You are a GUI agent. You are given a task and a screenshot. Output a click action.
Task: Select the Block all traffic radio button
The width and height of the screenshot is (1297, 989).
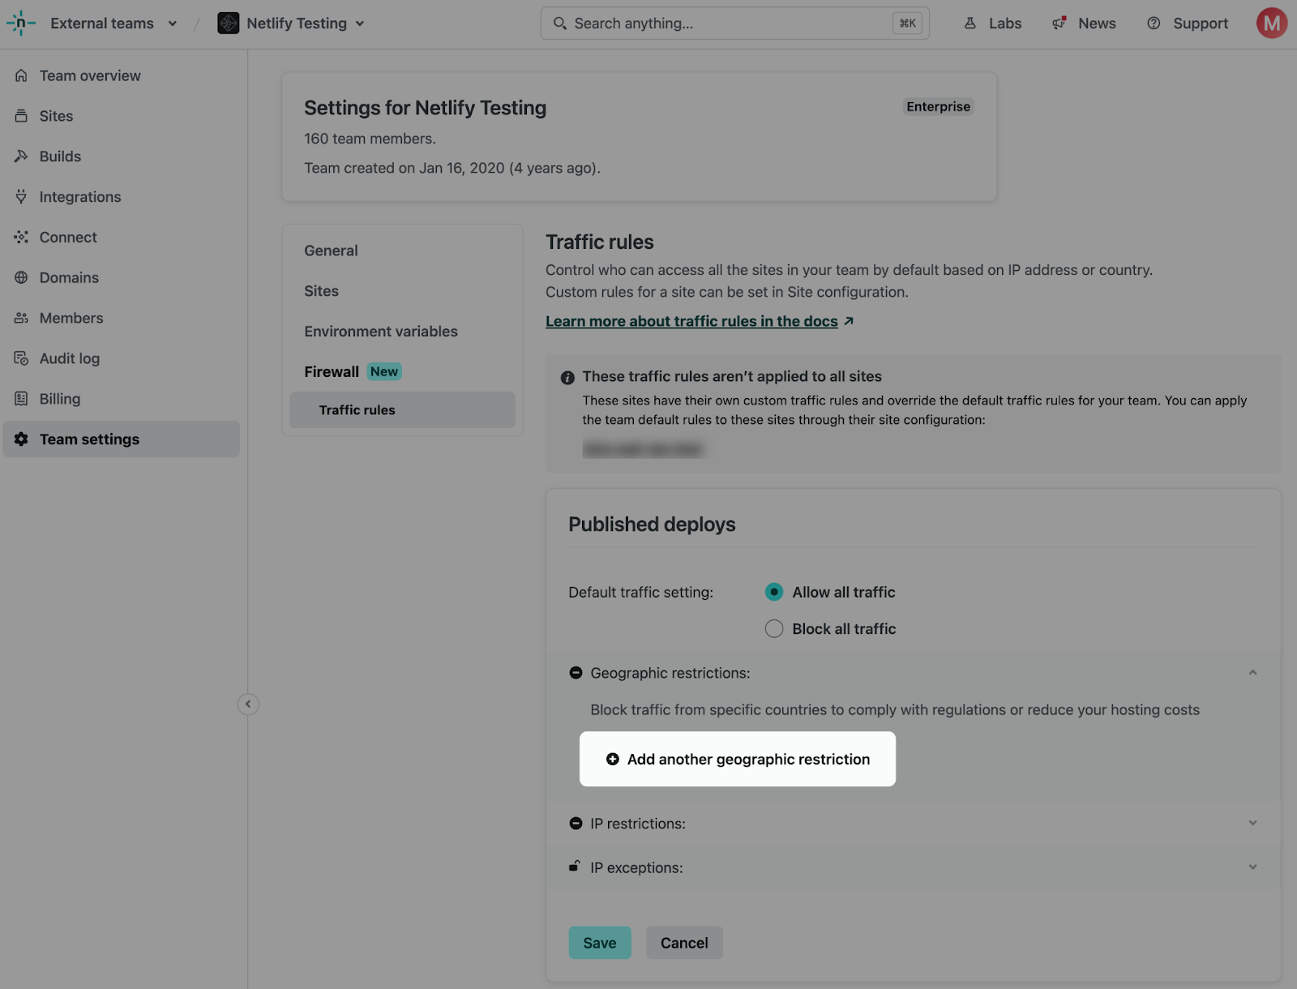point(774,629)
